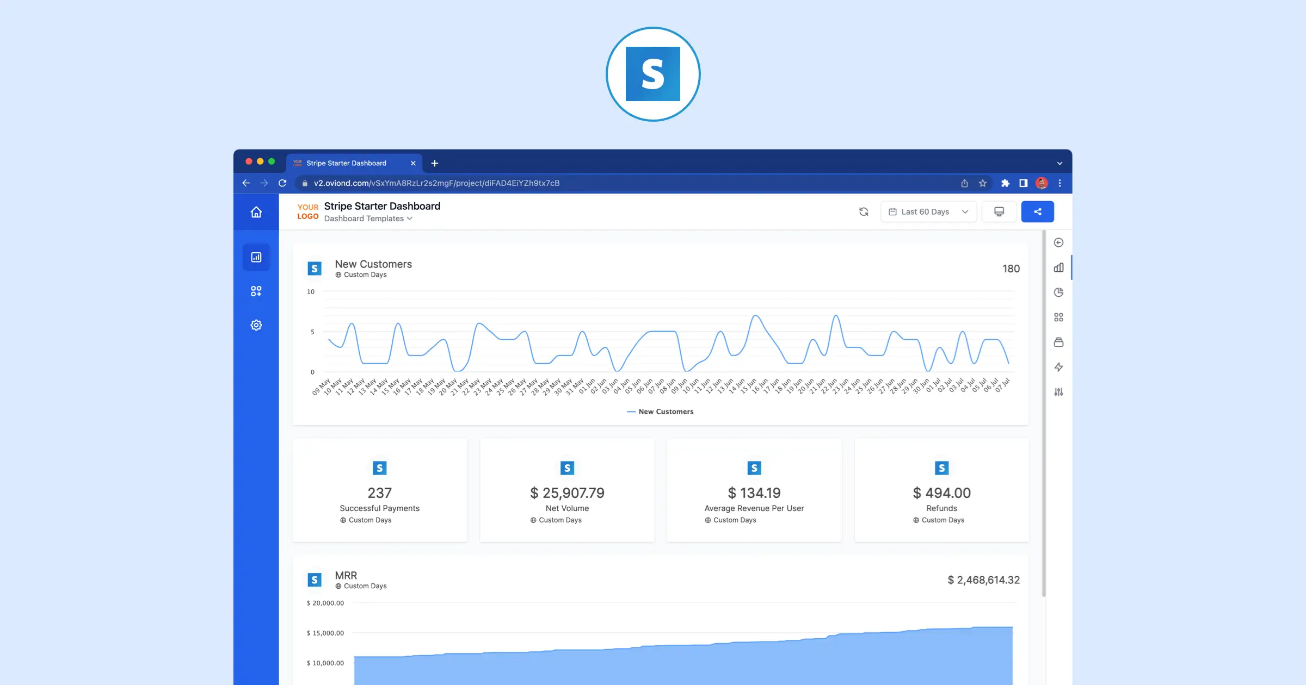Screen dimensions: 1306x685
Task: Close the Stripe Starter Dashboard tab
Action: tap(413, 163)
